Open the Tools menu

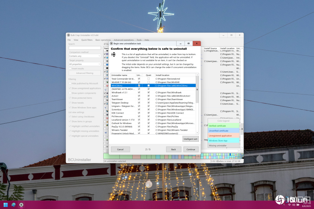pos(139,40)
